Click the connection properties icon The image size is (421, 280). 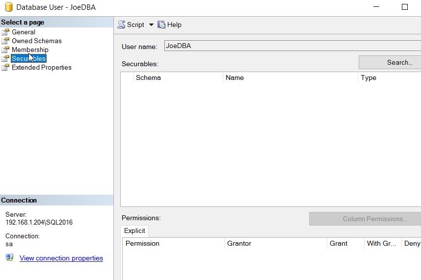(x=9, y=257)
